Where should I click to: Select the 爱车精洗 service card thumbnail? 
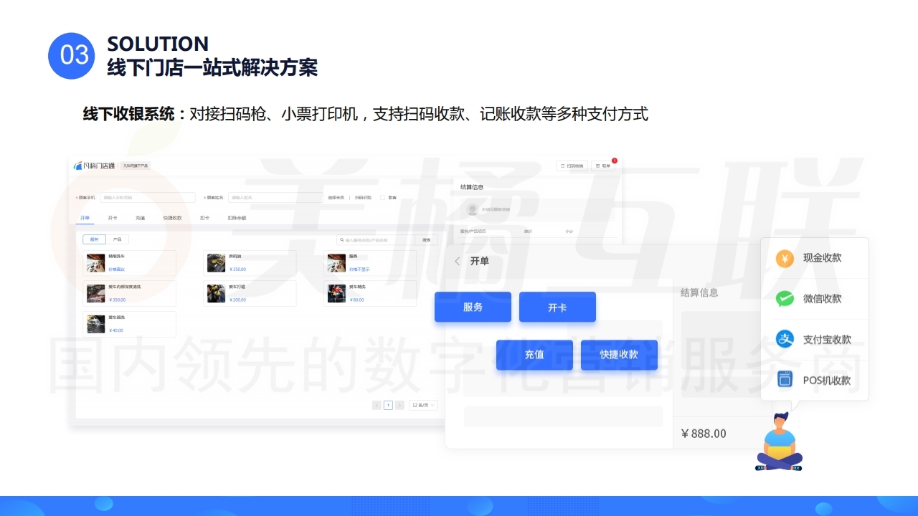tap(336, 294)
